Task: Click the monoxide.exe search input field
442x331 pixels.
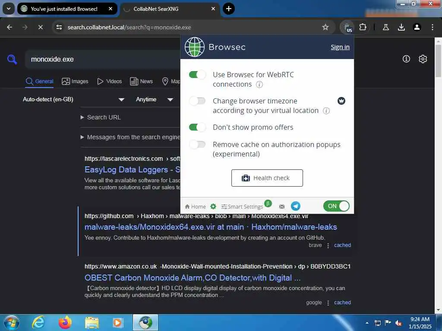Action: [103, 59]
